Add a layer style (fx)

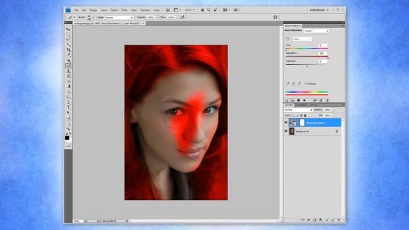(309, 220)
